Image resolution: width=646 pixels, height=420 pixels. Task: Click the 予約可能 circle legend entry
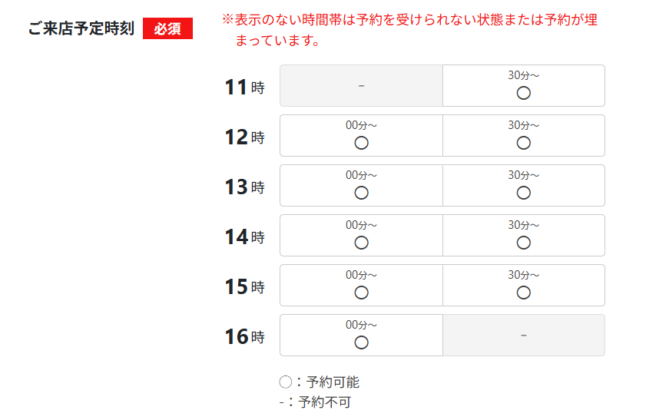coord(320,382)
